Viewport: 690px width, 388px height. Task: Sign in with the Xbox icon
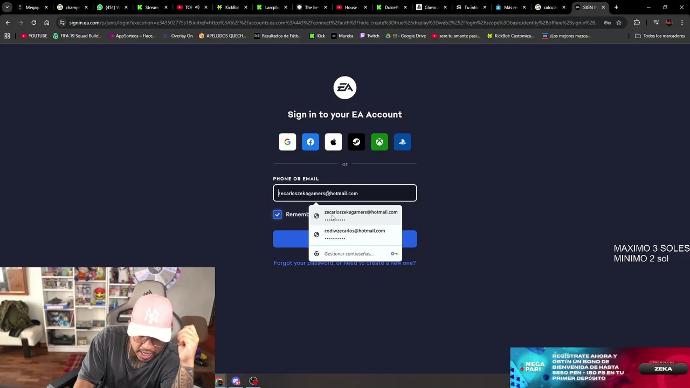pyautogui.click(x=379, y=142)
